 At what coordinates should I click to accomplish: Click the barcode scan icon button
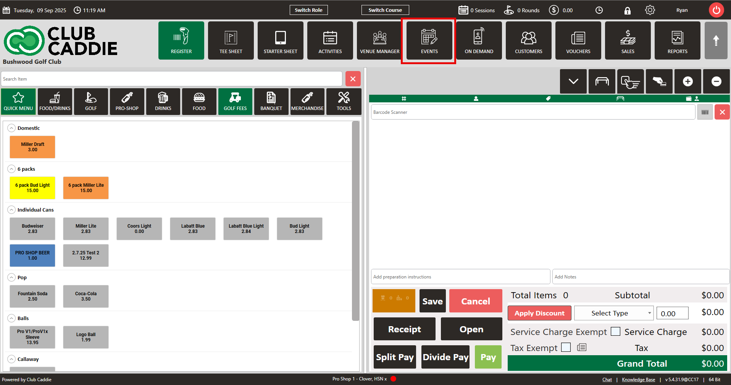(705, 112)
